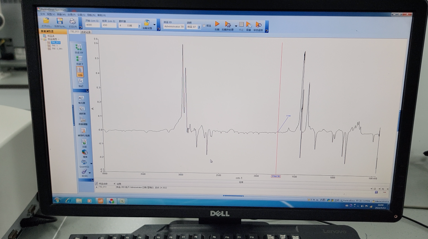This screenshot has width=428, height=239.
Task: Click the Open file toolbar button
Action: 46,21
